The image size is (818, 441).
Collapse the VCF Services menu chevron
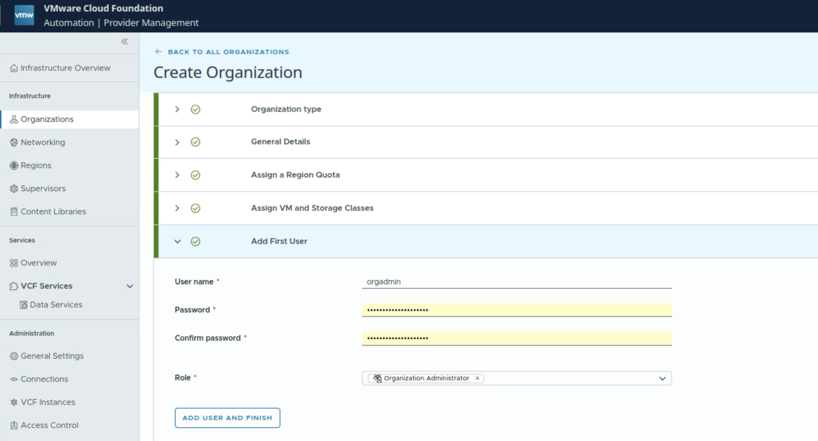130,286
